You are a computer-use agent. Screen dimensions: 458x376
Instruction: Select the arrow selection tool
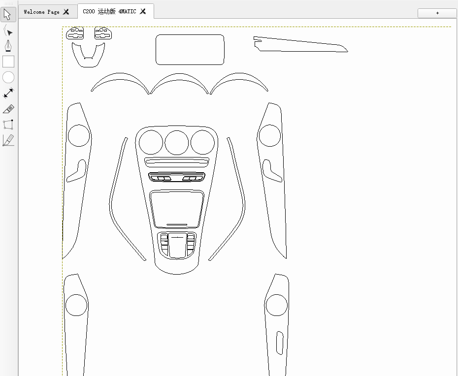(x=8, y=14)
